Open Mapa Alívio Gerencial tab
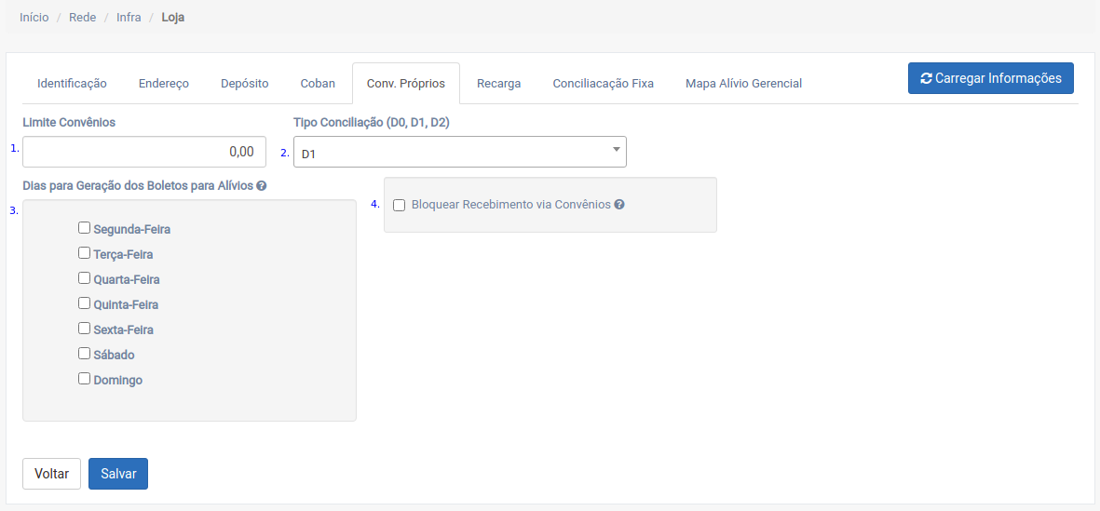Viewport: 1100px width, 511px height. point(743,84)
